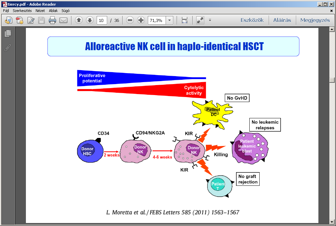Go to previous page up arrow

click(79, 20)
